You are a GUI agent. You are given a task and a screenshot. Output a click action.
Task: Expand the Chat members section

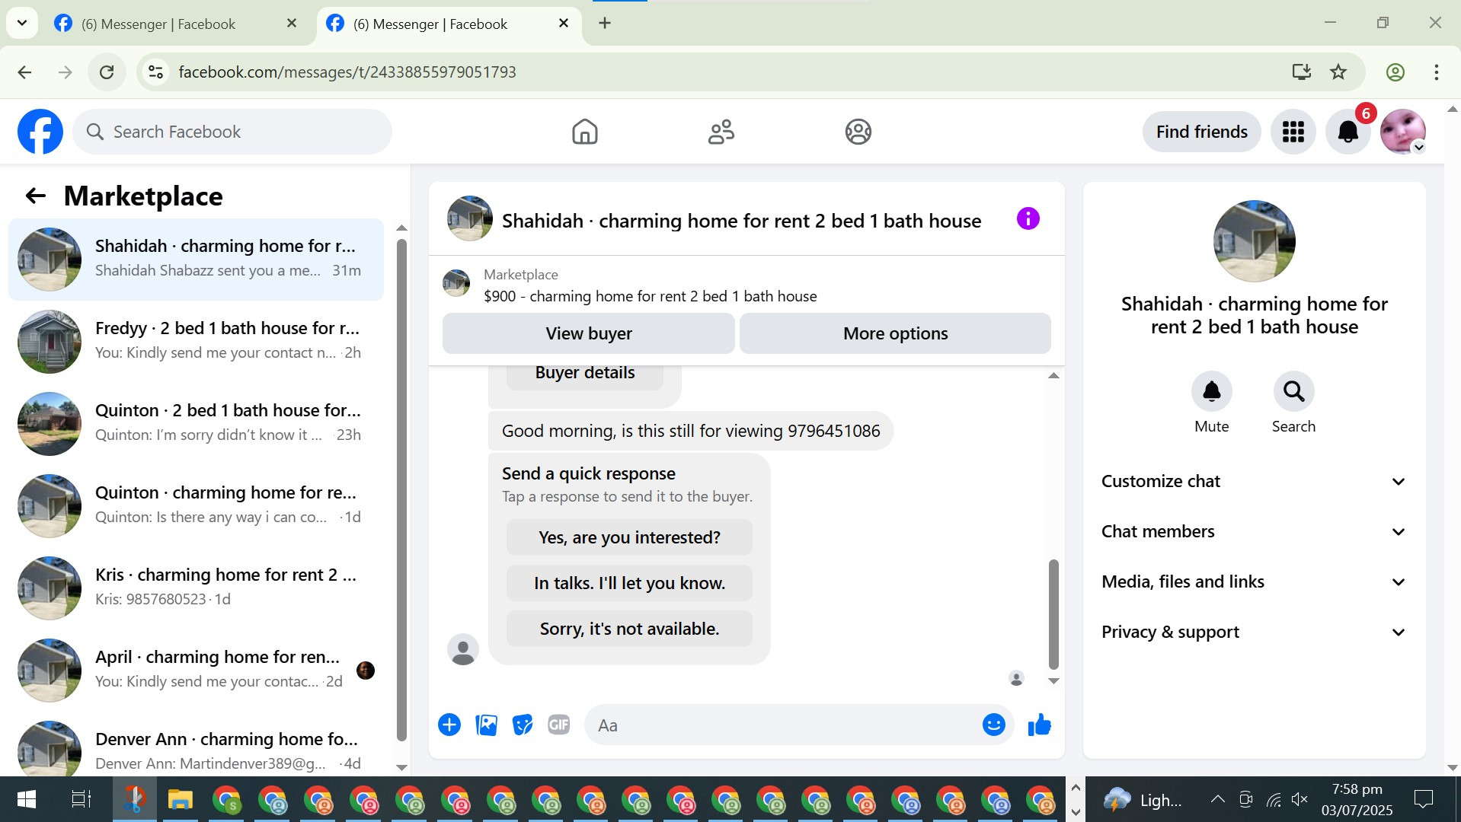[x=1254, y=531]
